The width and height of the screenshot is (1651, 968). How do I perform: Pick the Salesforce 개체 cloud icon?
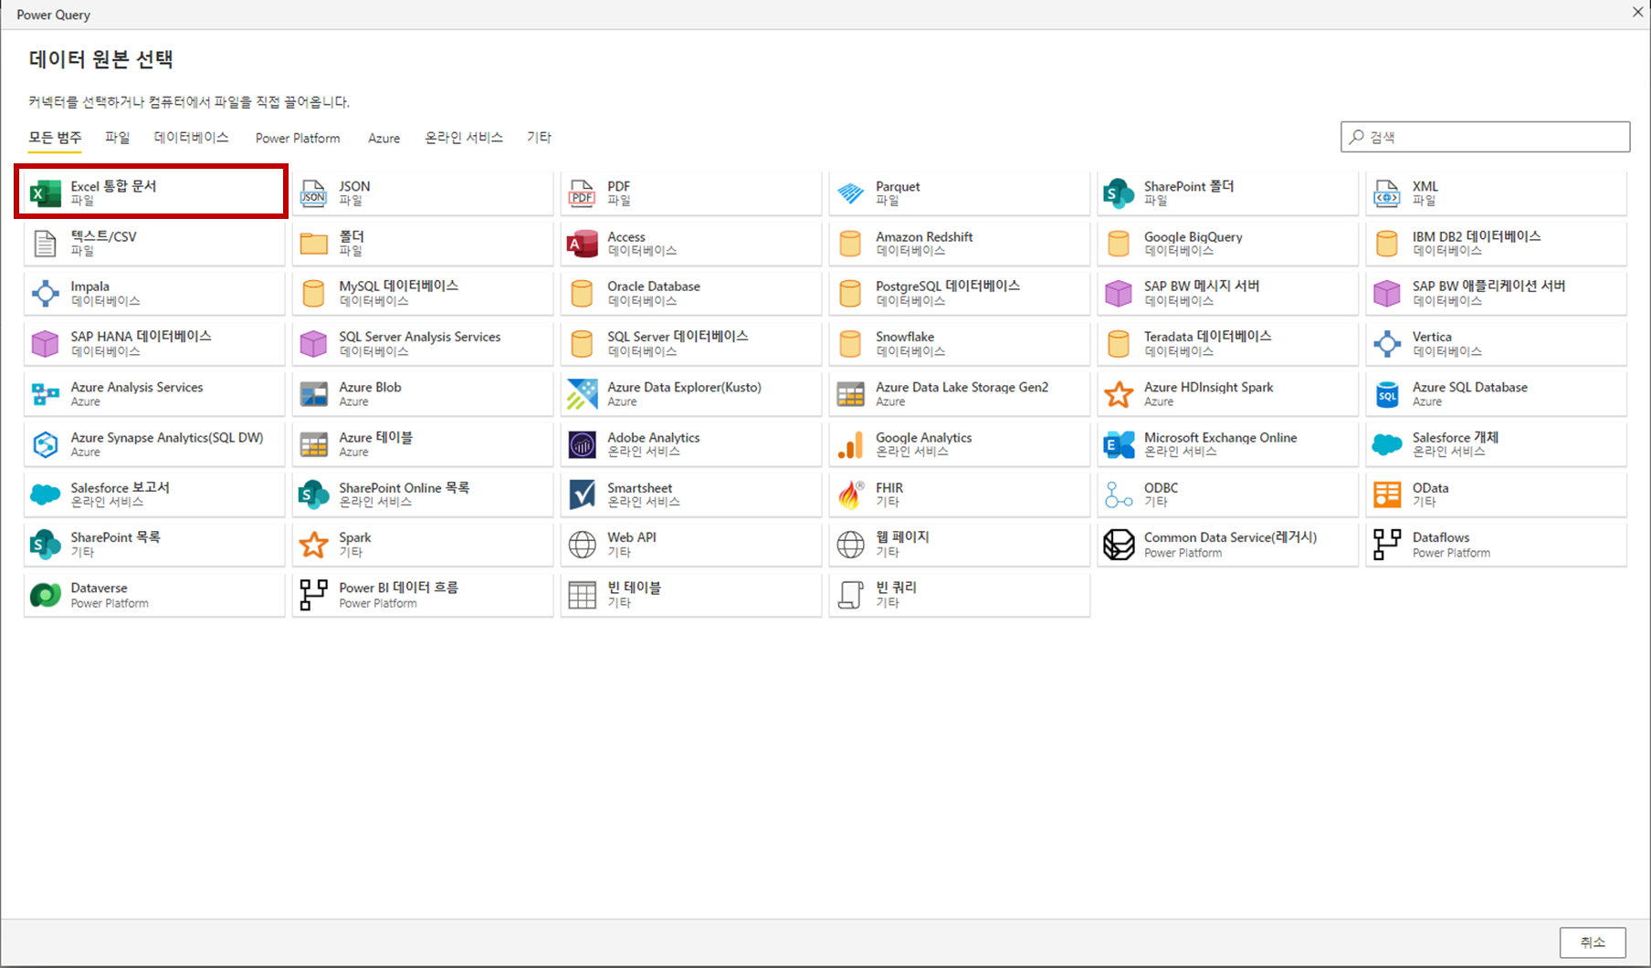[x=1387, y=444]
